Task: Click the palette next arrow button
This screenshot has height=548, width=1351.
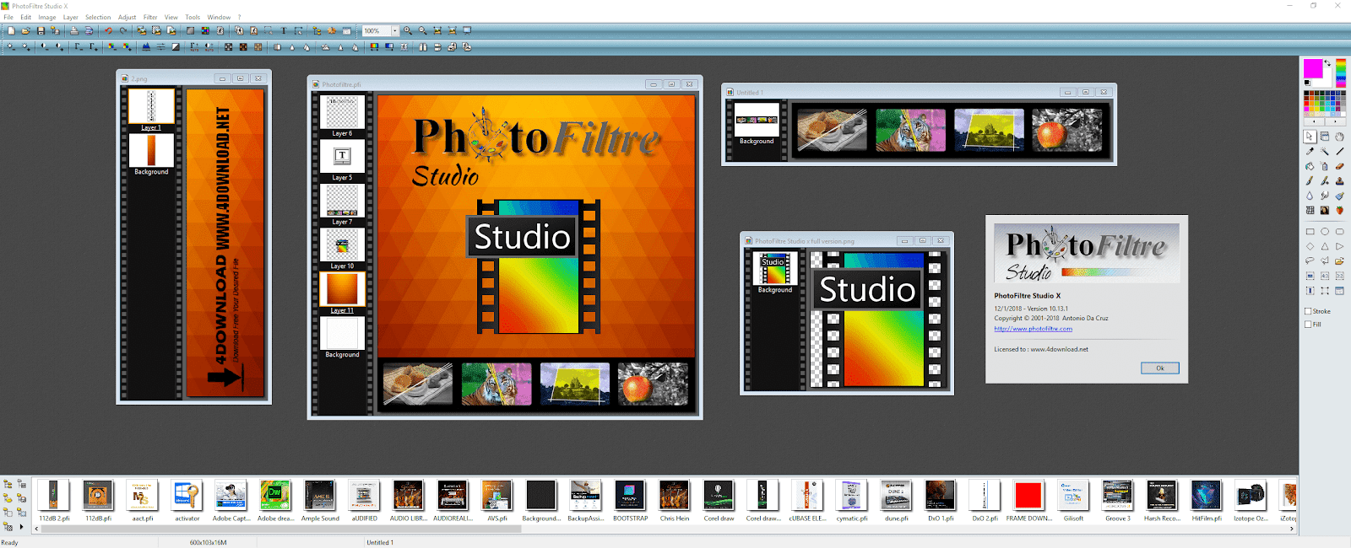Action: coord(1335,121)
